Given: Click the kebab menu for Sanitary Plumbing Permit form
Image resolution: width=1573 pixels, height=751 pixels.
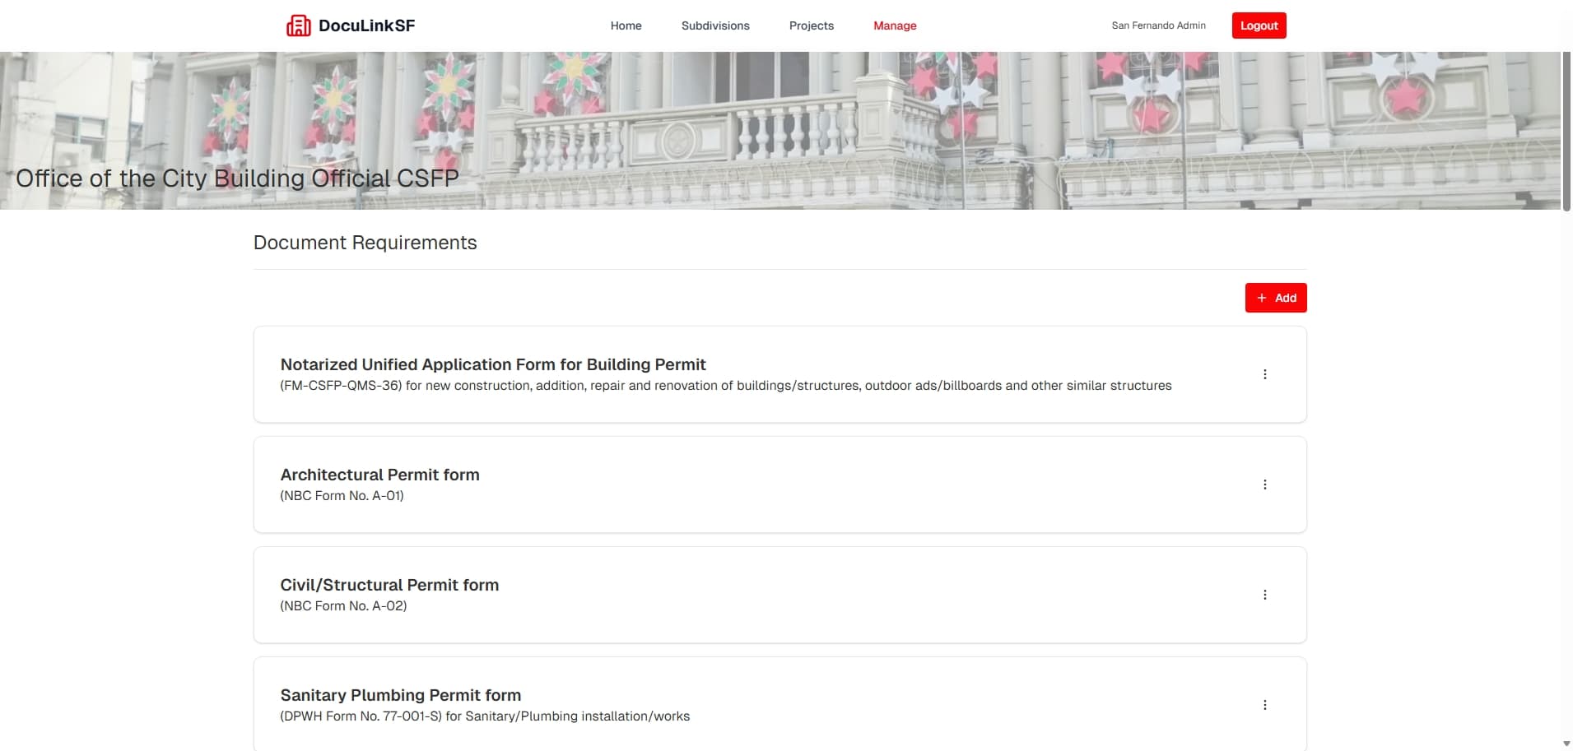Looking at the screenshot, I should [x=1264, y=704].
